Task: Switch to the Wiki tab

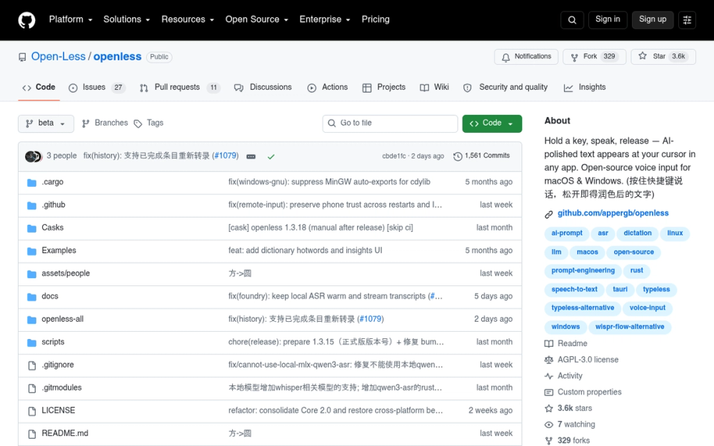Action: 434,87
